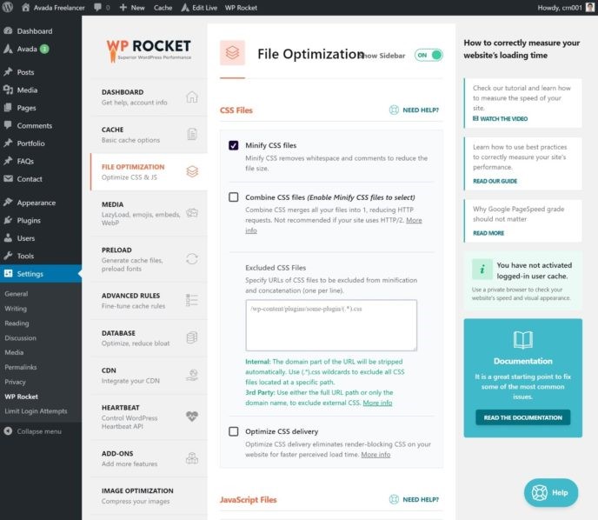Click More info link under Optimize CSS delivery
The height and width of the screenshot is (520, 598).
pos(375,455)
